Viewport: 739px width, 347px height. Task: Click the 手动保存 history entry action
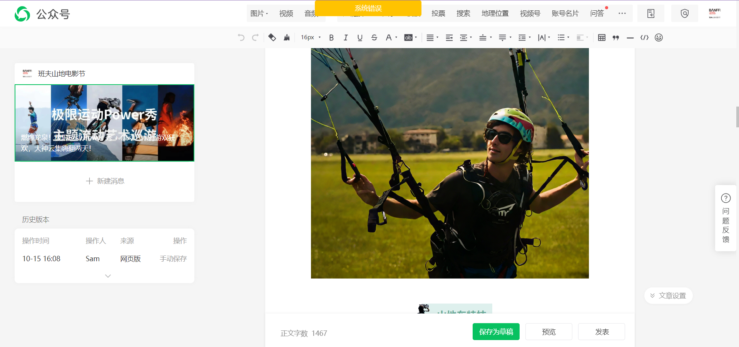coord(173,259)
